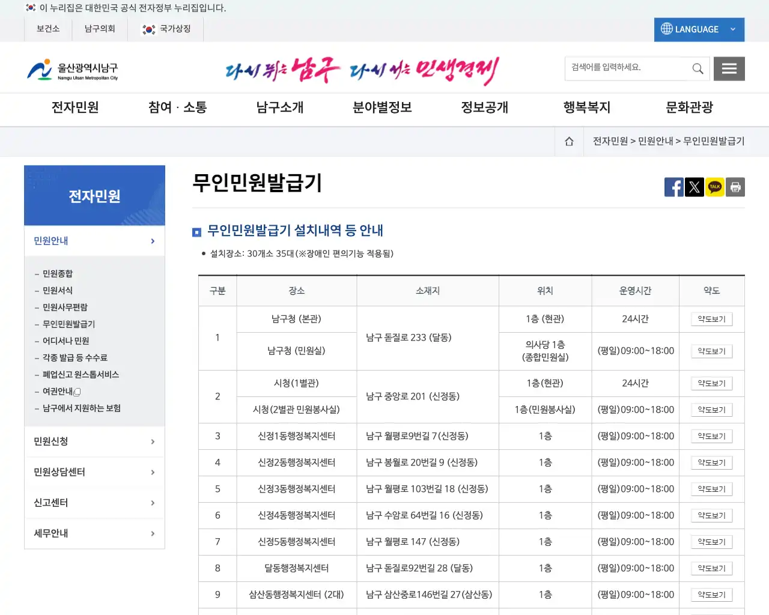The image size is (769, 615).
Task: Open 남구에서 지원하는 보험 link
Action: coord(82,408)
